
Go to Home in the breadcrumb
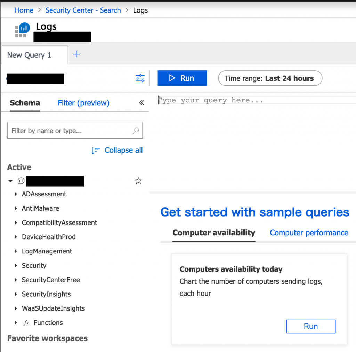pyautogui.click(x=24, y=10)
